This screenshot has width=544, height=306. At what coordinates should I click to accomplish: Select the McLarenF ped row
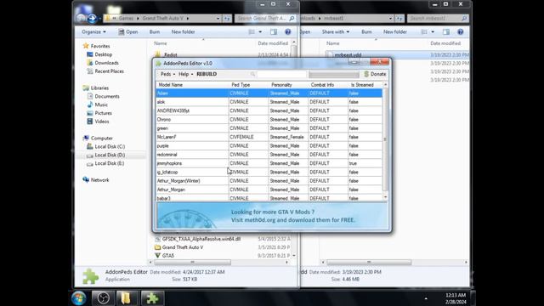tap(269, 137)
